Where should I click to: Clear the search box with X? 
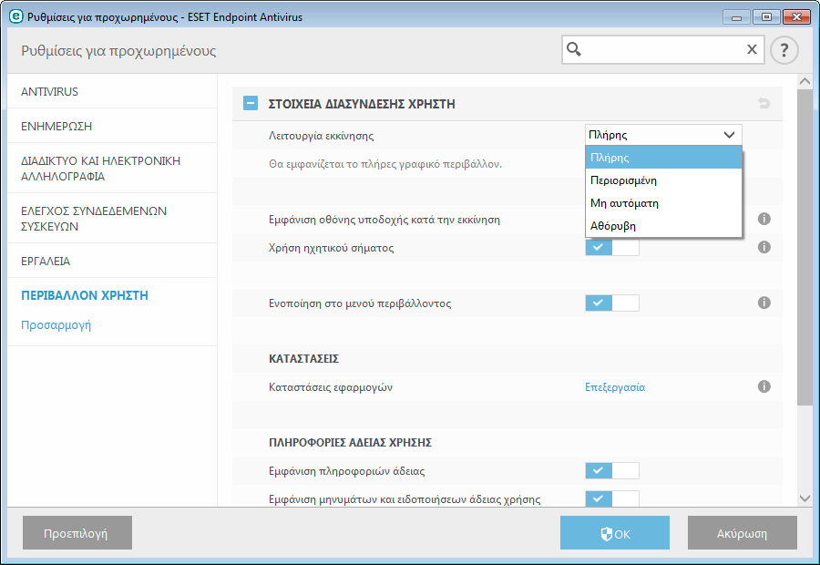pos(752,49)
